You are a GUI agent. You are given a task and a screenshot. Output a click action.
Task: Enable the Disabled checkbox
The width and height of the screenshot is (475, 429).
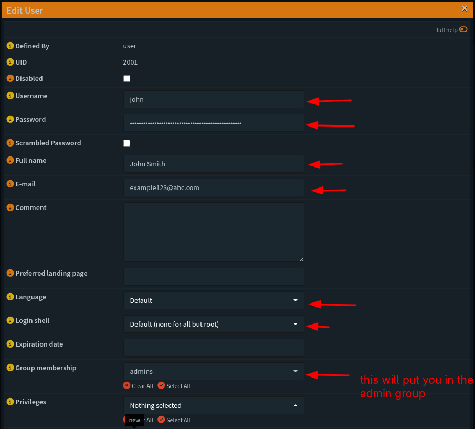[126, 79]
